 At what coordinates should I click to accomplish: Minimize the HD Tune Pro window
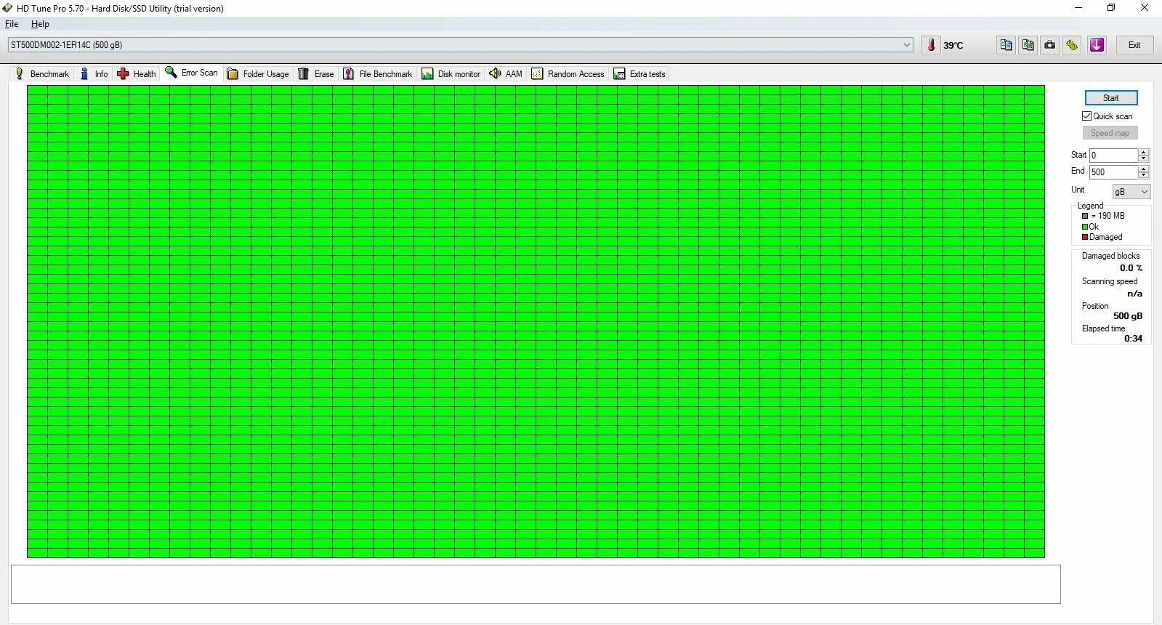pyautogui.click(x=1078, y=8)
